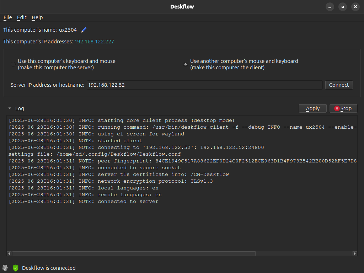Click the Apply button
This screenshot has height=273, width=364.
(x=313, y=108)
